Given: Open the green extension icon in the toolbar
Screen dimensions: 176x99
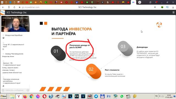Looking at the screenshot, I should (162, 7).
